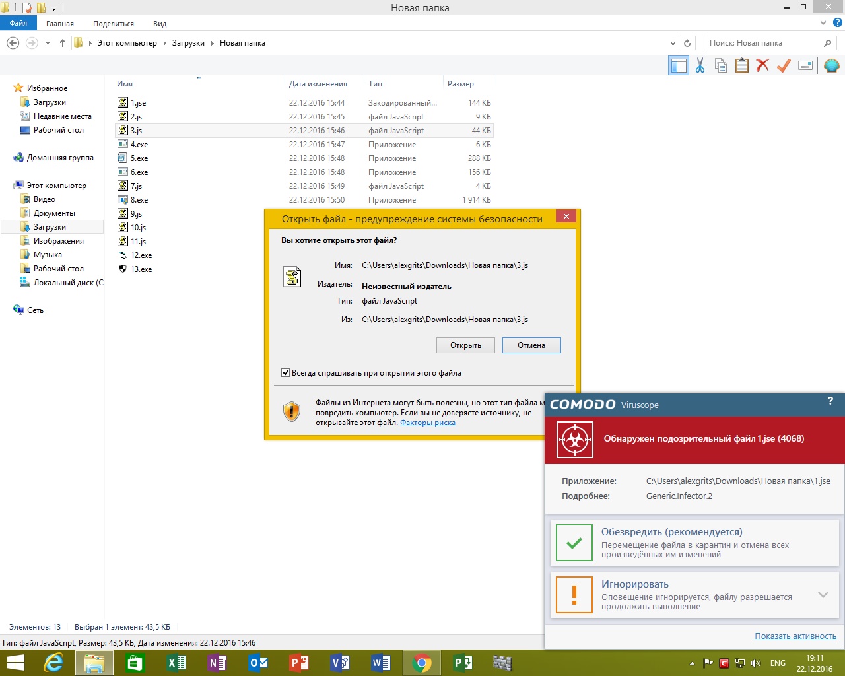The image size is (845, 676).
Task: Click the Copy icon in Explorer toolbar
Action: 721,65
